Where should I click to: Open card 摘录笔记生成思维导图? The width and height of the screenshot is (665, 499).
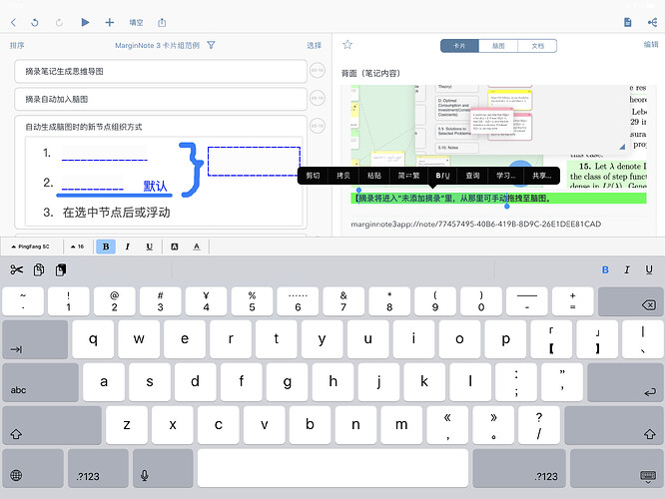point(161,71)
